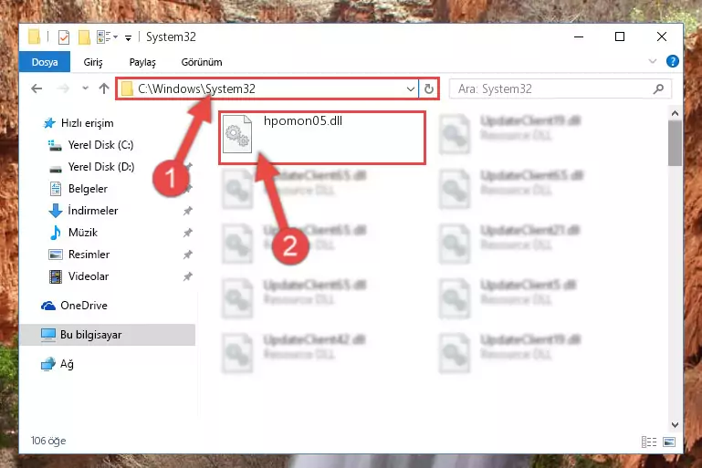Screen dimensions: 702x468
Task: Maximize the System32 window
Action: [x=620, y=36]
